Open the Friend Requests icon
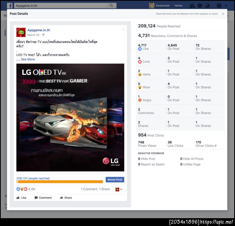Screen dimensions: 235x226 pyautogui.click(x=192, y=6)
